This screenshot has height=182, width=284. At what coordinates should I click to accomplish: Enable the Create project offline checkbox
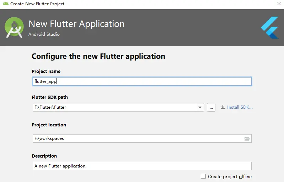point(203,176)
